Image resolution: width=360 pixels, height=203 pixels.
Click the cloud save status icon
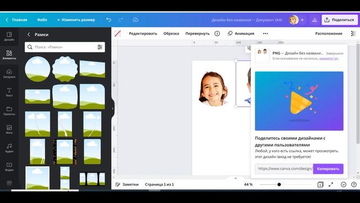(x=136, y=20)
